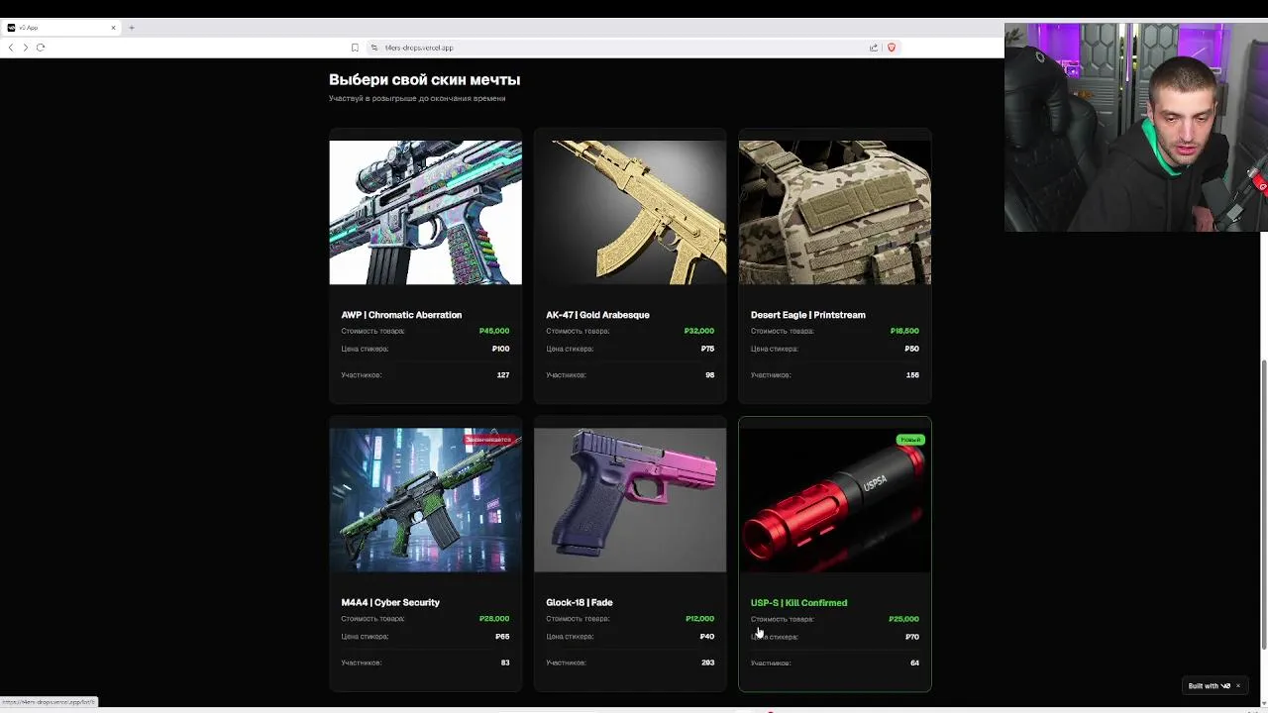Click the M4A4 | Cyber Security title
Viewport: 1268px width, 713px height.
pyautogui.click(x=390, y=602)
